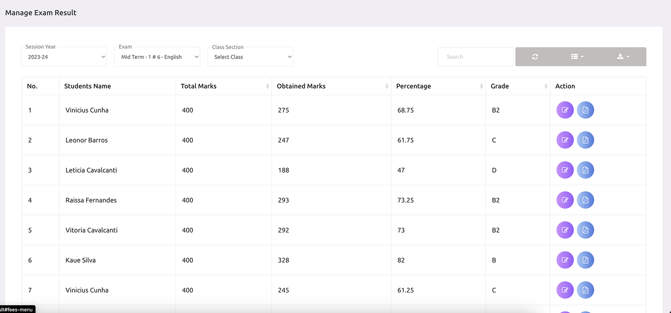Expand the Exam selection dropdown
Viewport: 671px width, 313px height.
[x=157, y=57]
